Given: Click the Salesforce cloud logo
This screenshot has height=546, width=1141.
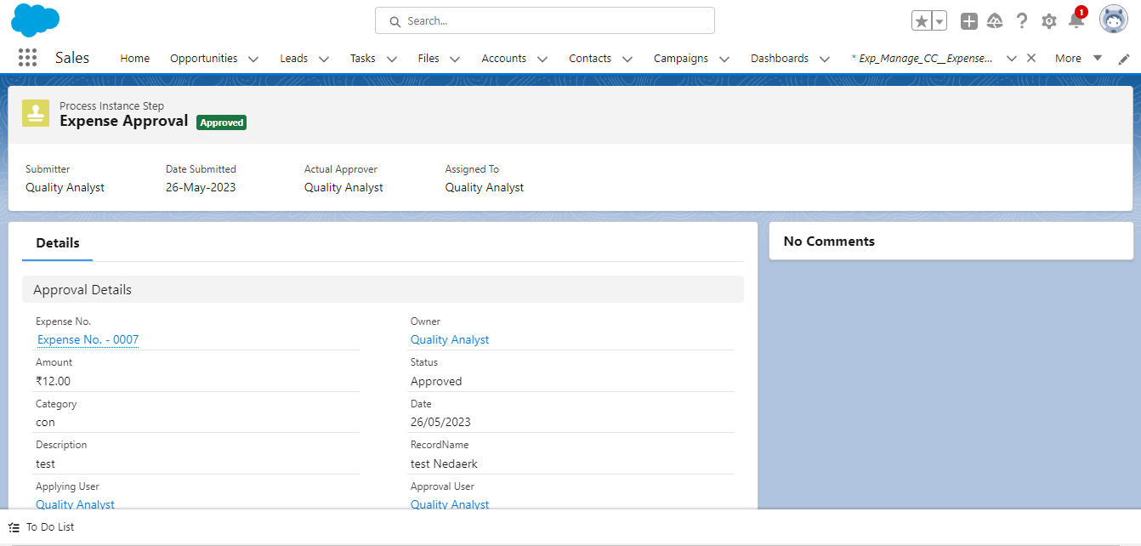Looking at the screenshot, I should tap(35, 20).
